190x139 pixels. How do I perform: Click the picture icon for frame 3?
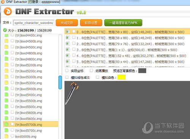pos(68,50)
